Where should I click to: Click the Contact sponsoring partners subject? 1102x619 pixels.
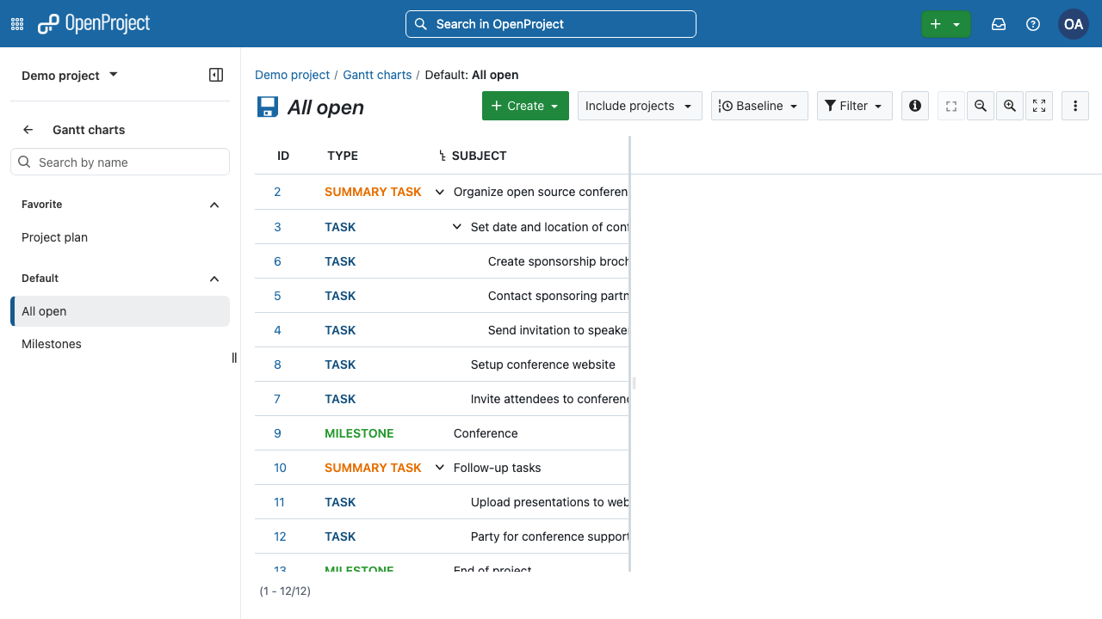tap(558, 296)
